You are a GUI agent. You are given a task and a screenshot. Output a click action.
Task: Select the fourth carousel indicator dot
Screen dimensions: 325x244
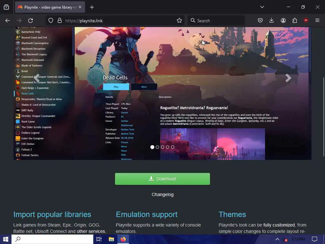[x=168, y=147]
